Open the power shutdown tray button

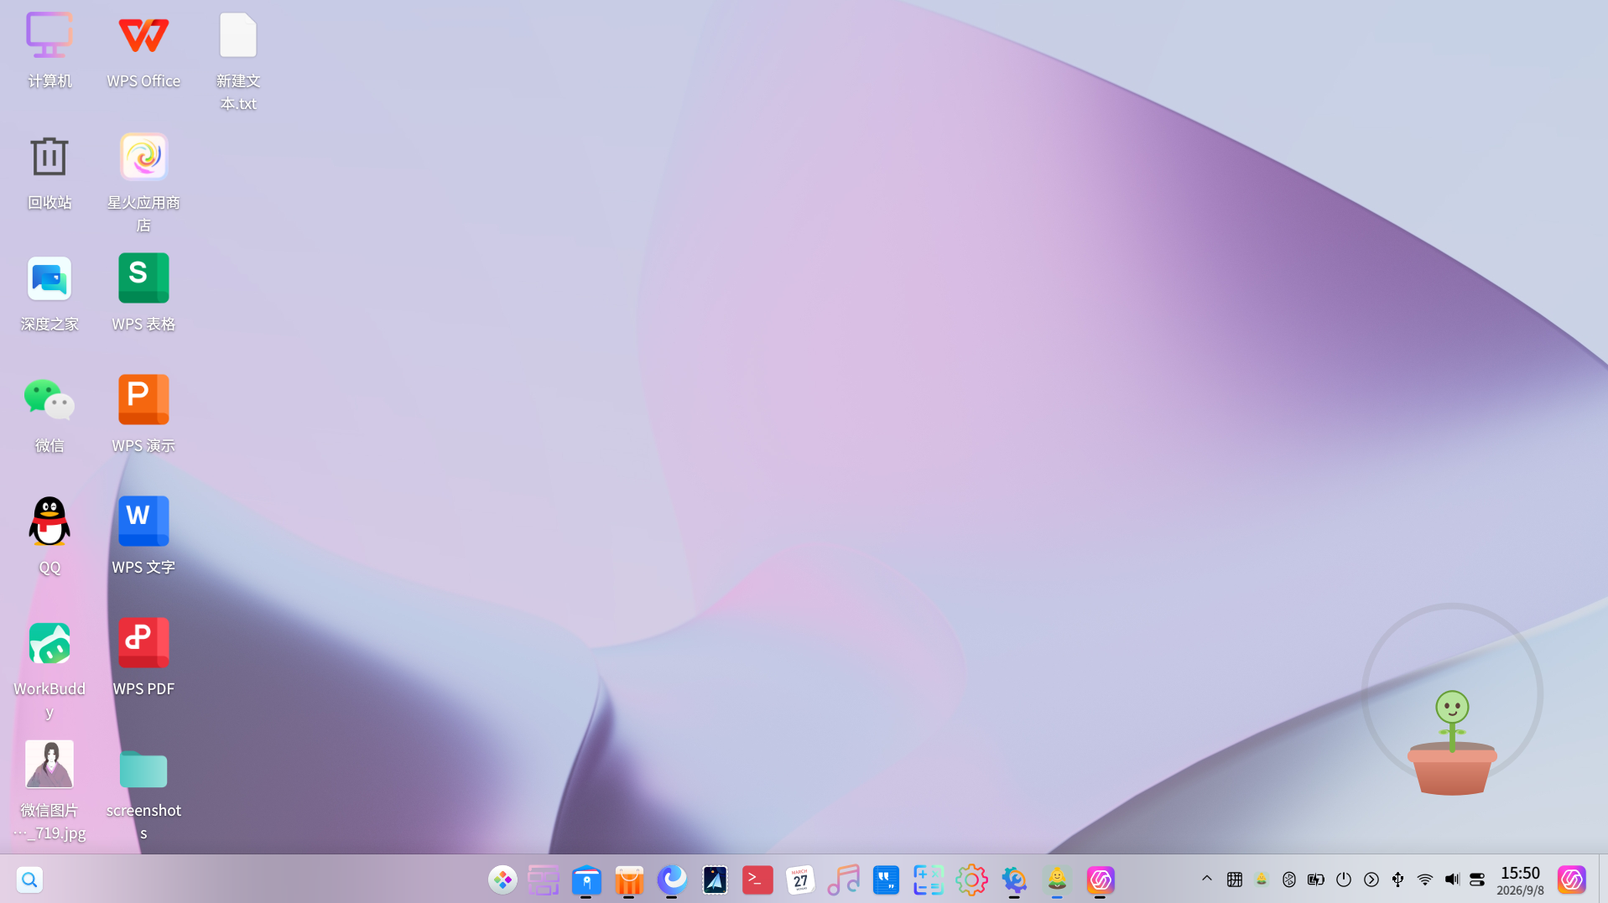[x=1344, y=880]
